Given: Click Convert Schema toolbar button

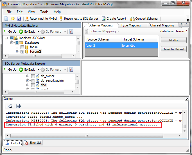Looking at the screenshot, I should click(144, 19).
